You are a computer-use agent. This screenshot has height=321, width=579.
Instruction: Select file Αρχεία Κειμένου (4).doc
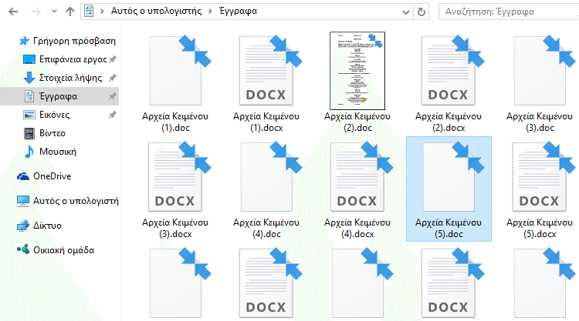pos(266,190)
